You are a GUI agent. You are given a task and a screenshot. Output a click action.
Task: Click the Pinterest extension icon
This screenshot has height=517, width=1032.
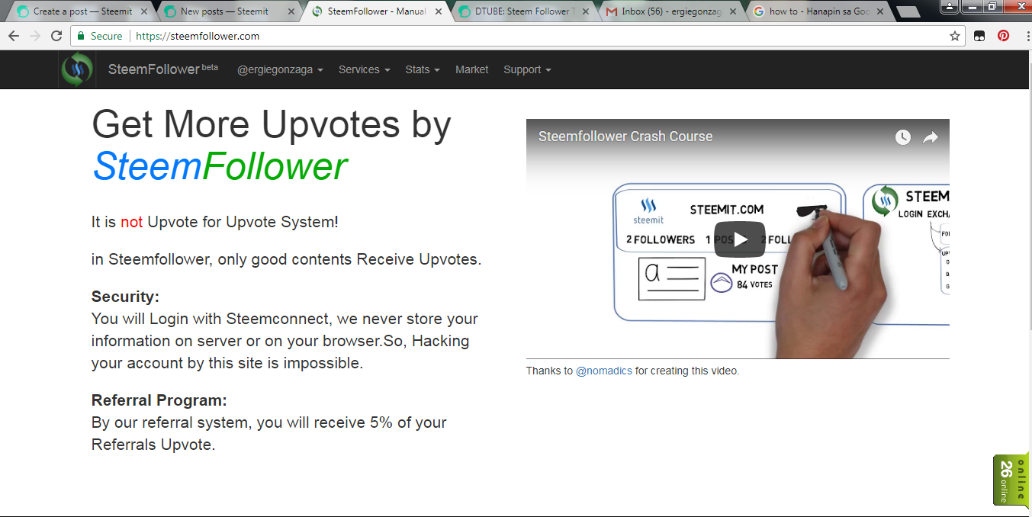[1004, 36]
